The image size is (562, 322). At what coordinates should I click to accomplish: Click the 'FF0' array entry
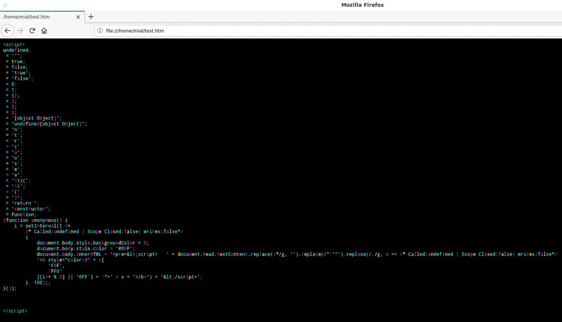(55, 271)
